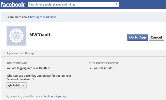Expand the Public audience dropdown arrow

point(23,85)
